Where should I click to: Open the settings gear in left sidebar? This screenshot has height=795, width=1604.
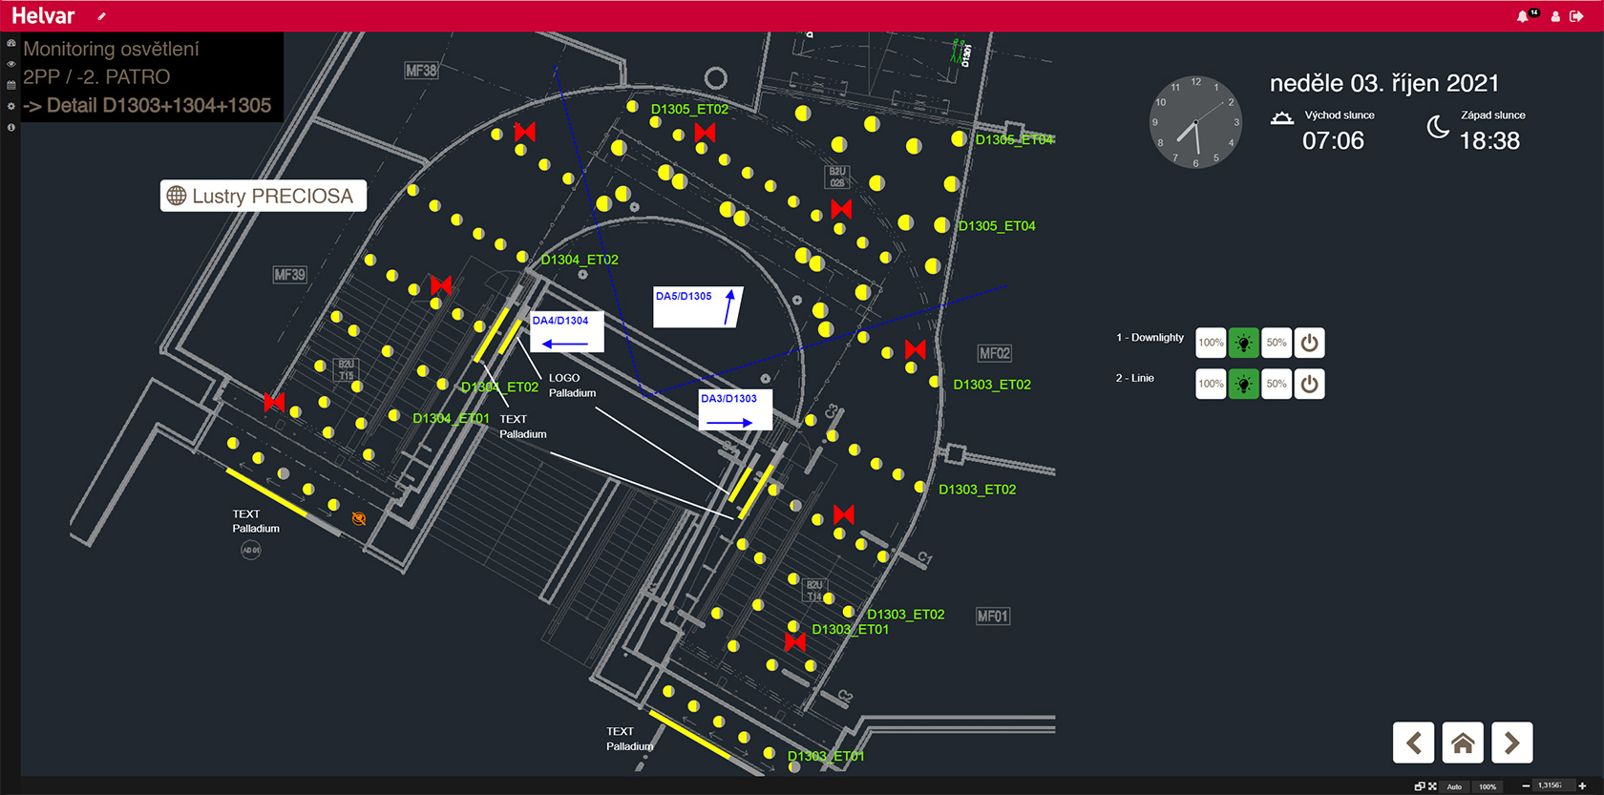coord(11,106)
